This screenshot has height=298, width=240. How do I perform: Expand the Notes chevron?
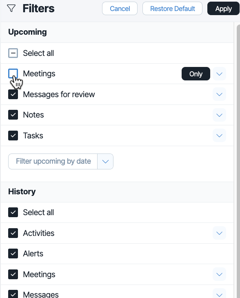coord(219,115)
